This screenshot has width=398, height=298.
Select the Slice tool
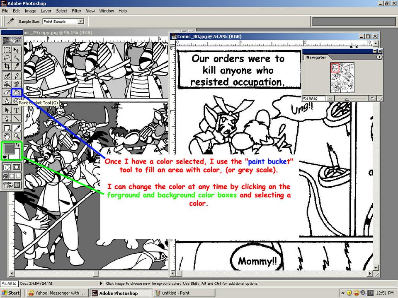coord(17,67)
